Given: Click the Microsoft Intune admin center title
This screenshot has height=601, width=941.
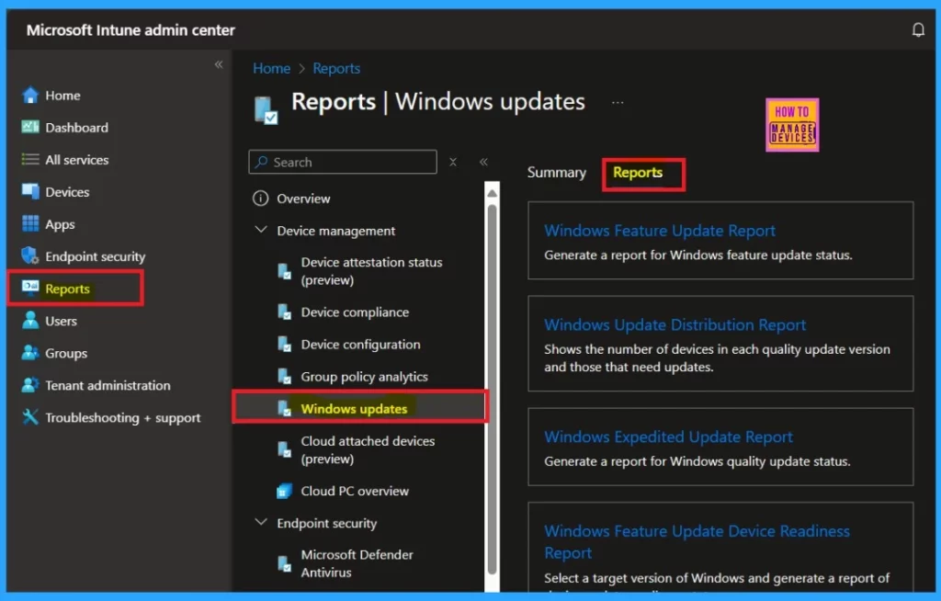Looking at the screenshot, I should pos(130,30).
